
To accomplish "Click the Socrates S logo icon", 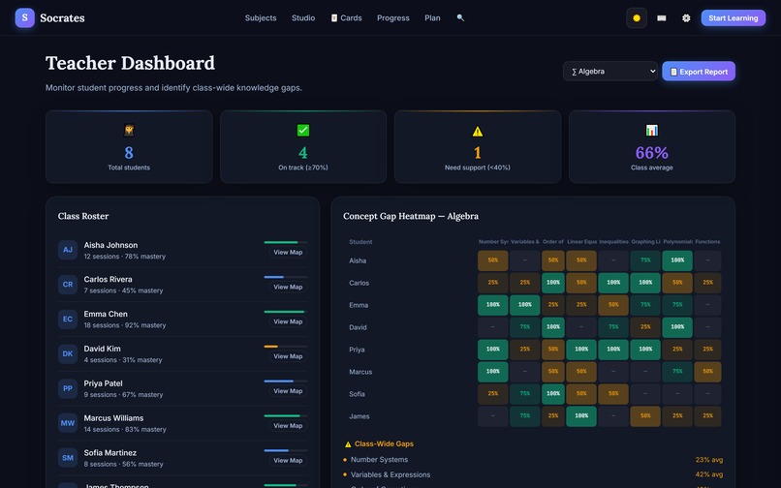I will (25, 18).
